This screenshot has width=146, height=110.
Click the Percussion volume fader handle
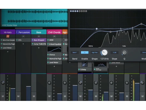pyautogui.click(x=28, y=87)
